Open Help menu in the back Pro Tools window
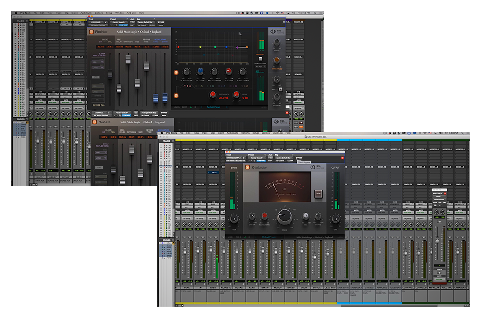This screenshot has height=321, width=484. [x=141, y=13]
